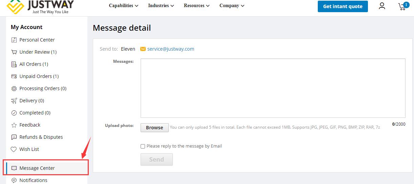Click the Wish List heart icon
This screenshot has width=414, height=184.
coord(14,149)
